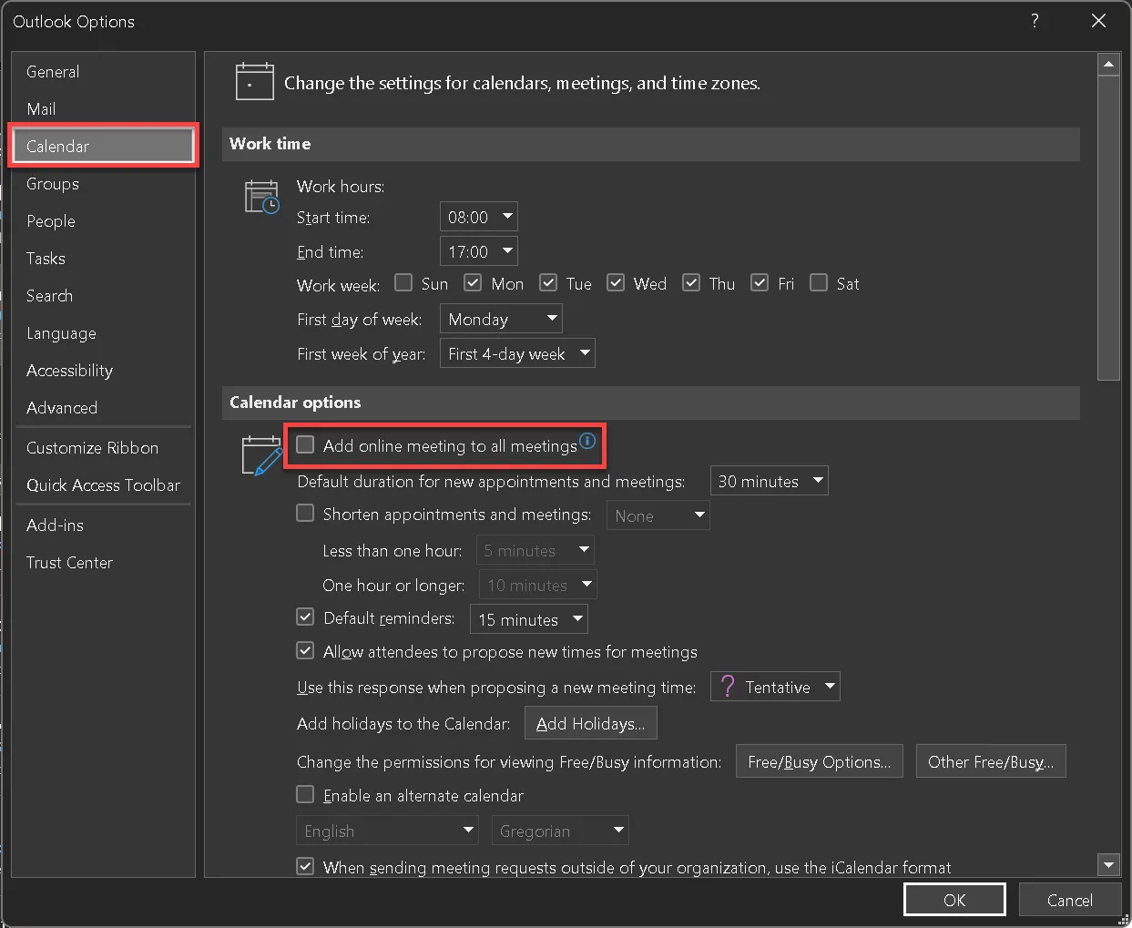Check Shorten appointments and meetings

click(x=305, y=514)
